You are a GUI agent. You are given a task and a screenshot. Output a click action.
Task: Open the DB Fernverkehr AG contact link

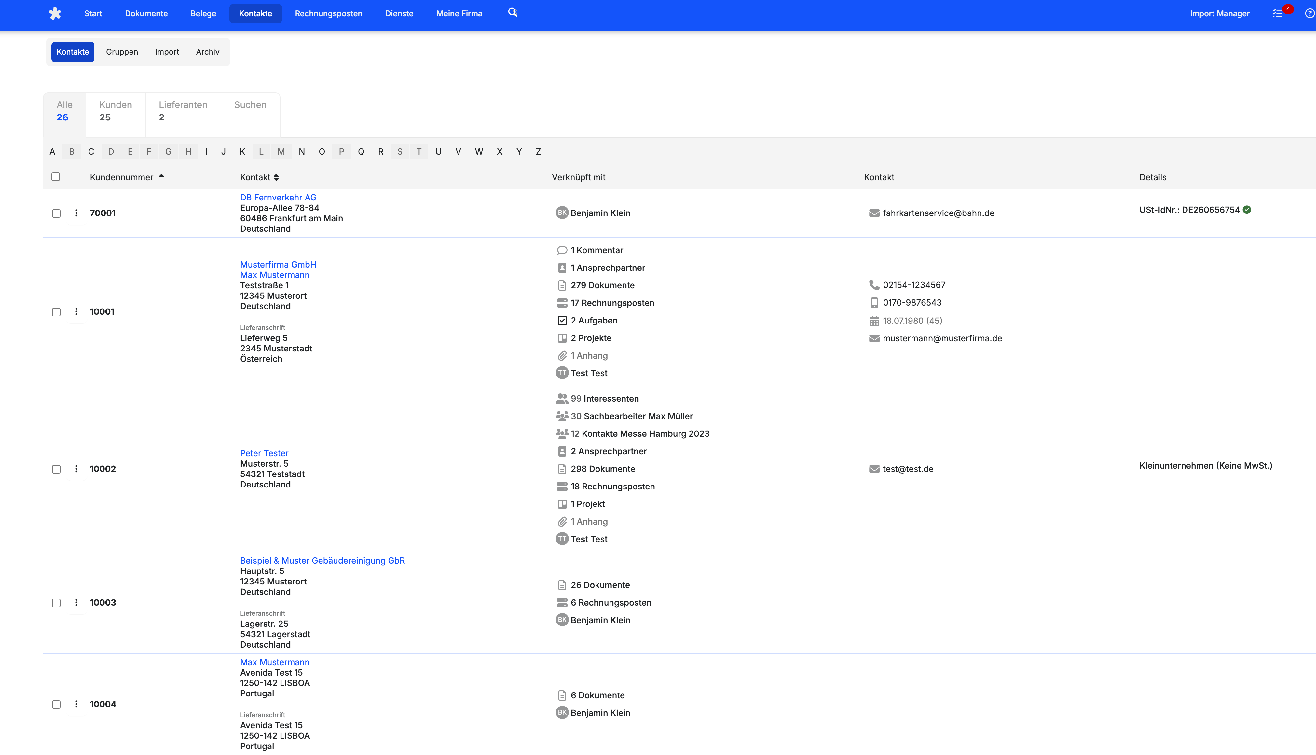click(278, 197)
